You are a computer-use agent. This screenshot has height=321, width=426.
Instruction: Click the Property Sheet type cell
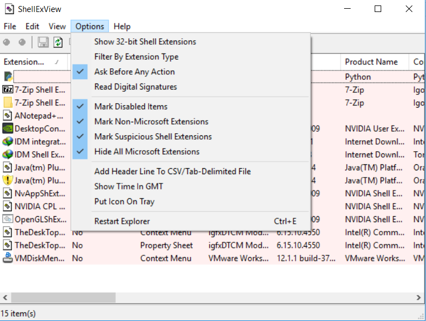[x=166, y=245]
